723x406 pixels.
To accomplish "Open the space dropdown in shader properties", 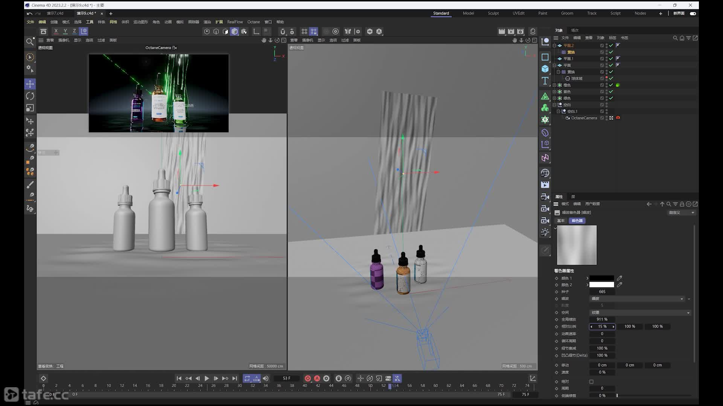I will point(640,312).
